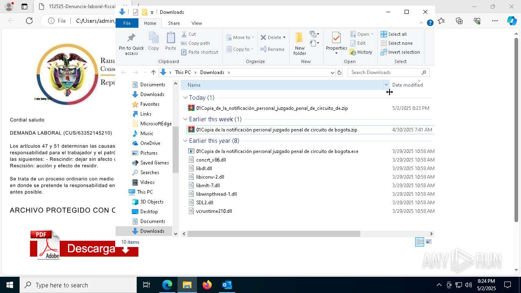The height and width of the screenshot is (293, 521).
Task: Open the Copy to dropdown
Action: pos(240,49)
